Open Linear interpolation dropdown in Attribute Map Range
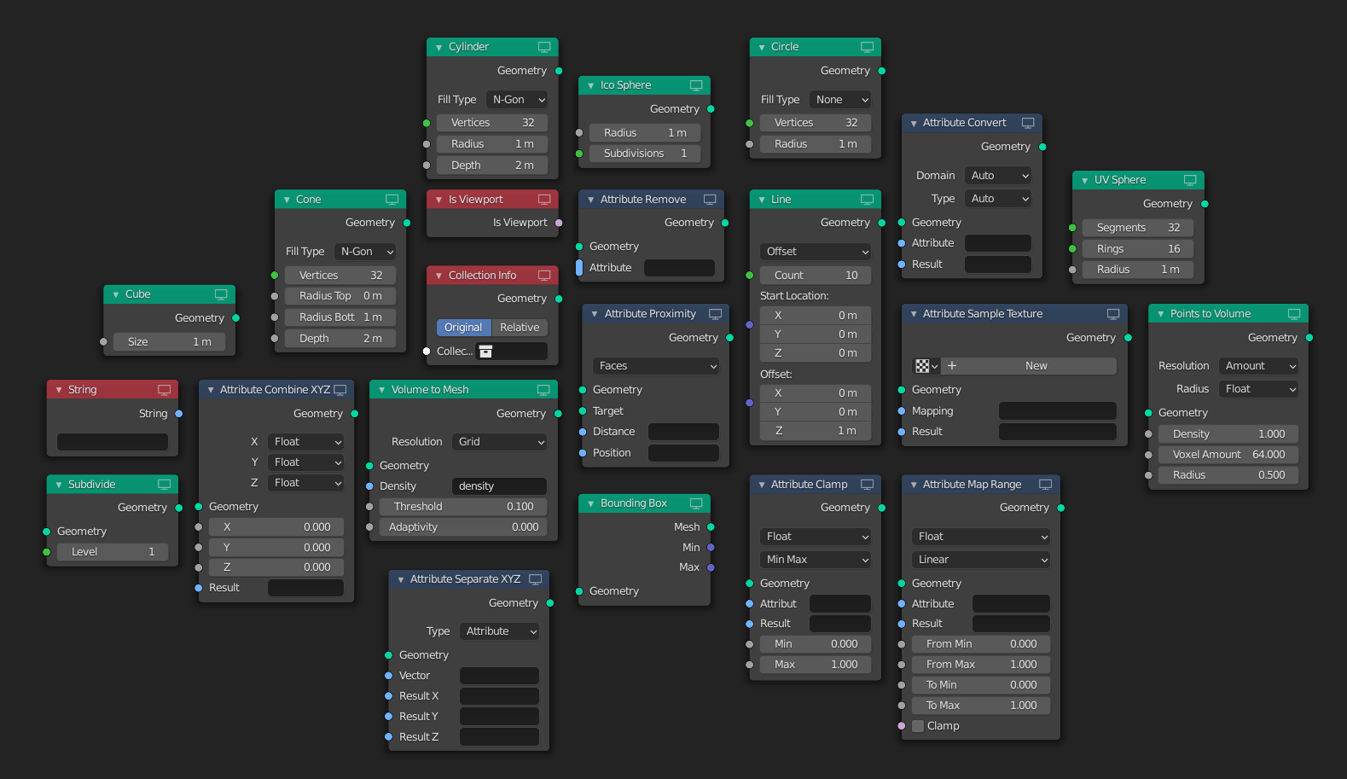Viewport: 1347px width, 779px height. (981, 560)
